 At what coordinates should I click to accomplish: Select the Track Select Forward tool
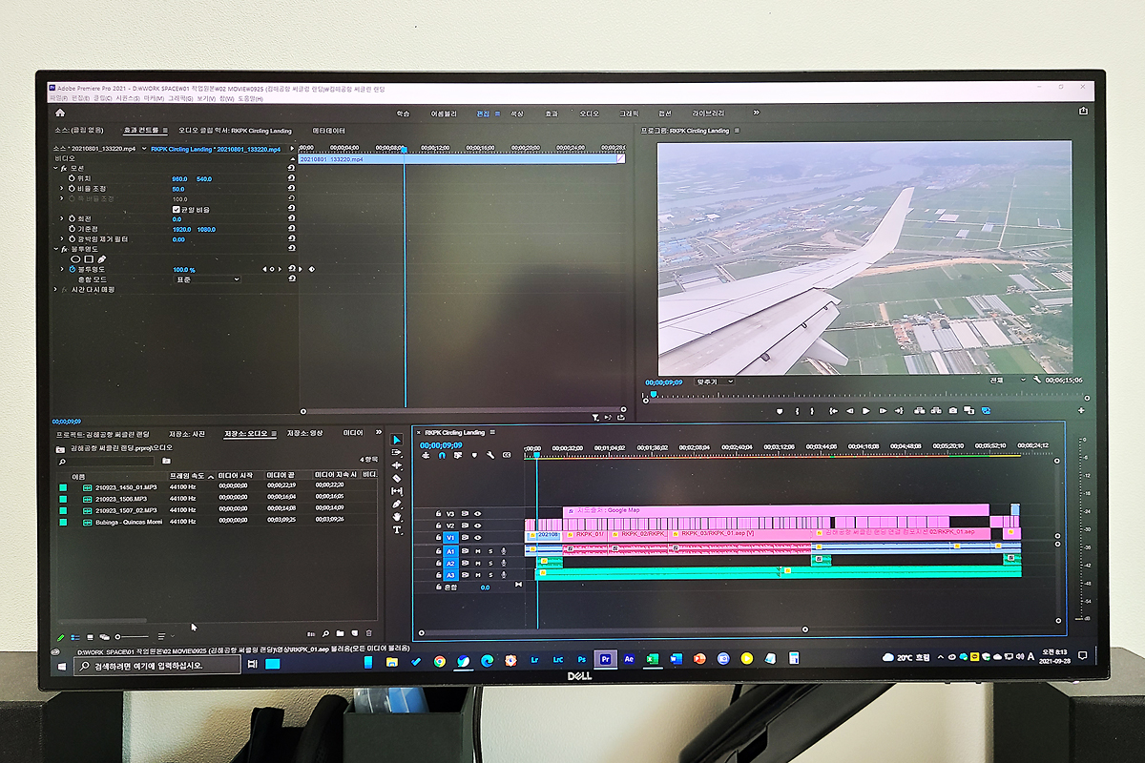click(398, 452)
